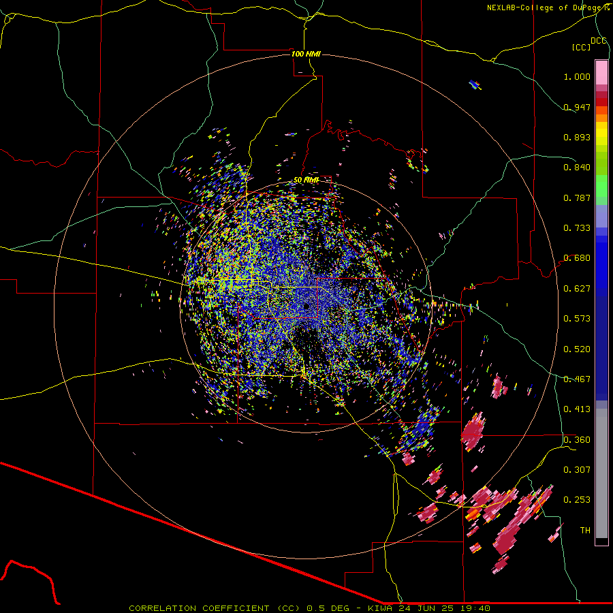Click the TH threshold label on the scale
This screenshot has height=613, width=613.
coord(585,531)
